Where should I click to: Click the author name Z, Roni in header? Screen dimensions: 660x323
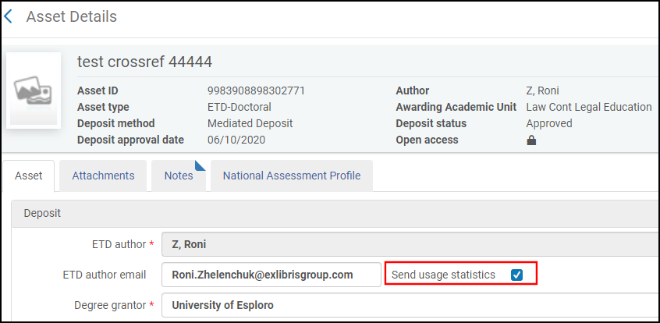pos(543,91)
